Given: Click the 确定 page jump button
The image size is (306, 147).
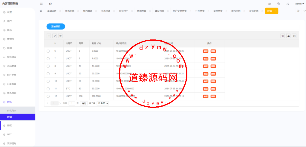Looking at the screenshot, I should pyautogui.click(x=84, y=103).
